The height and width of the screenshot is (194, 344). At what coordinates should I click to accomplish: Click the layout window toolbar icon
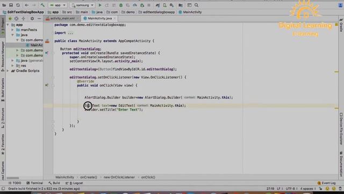tap(189, 5)
